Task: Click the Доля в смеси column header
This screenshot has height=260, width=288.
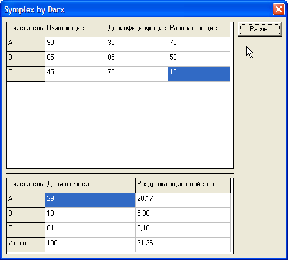Action: (90, 186)
